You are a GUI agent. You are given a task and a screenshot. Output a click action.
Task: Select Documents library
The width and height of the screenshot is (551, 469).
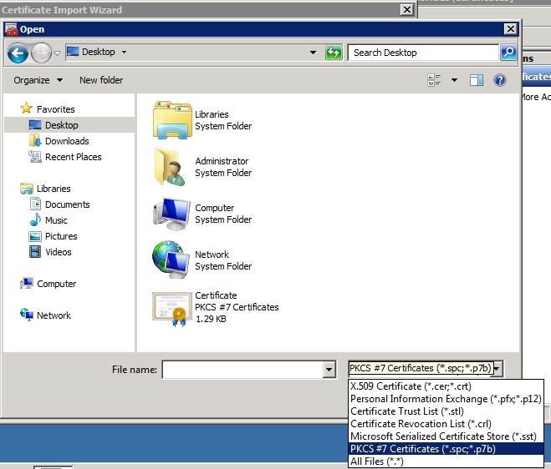[67, 204]
